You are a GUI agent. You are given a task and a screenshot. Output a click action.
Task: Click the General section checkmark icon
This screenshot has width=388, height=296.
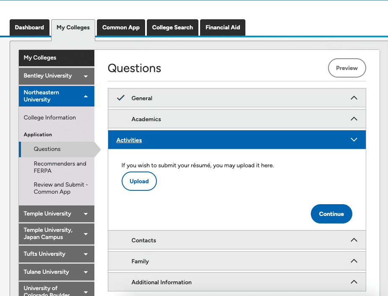coord(121,98)
